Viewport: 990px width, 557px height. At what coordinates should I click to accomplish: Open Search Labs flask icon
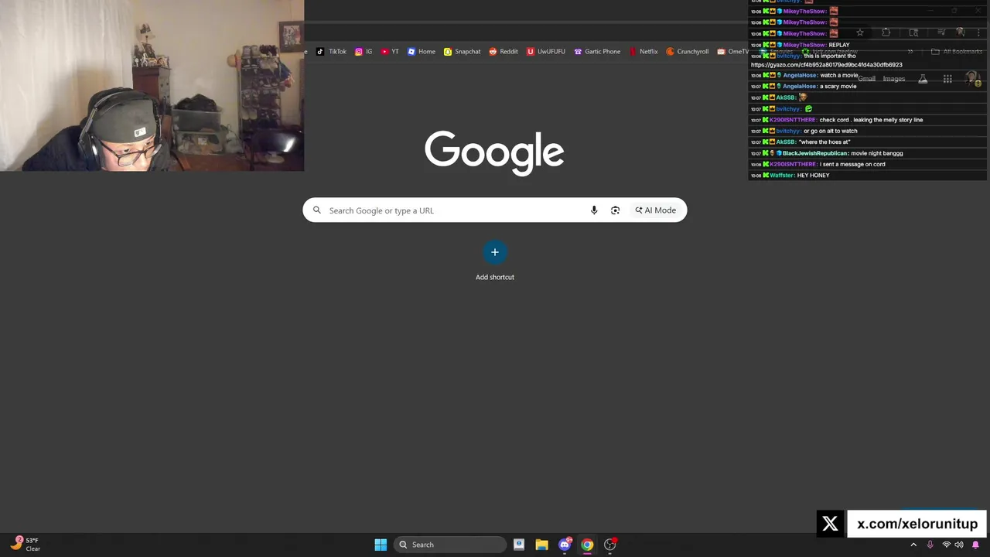[923, 79]
